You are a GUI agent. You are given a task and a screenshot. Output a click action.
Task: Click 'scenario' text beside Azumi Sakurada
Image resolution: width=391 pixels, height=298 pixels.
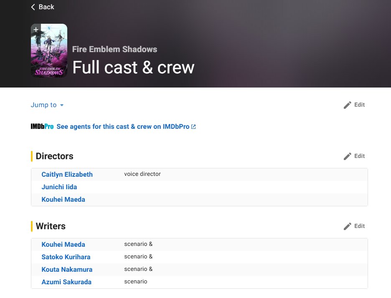(x=136, y=281)
